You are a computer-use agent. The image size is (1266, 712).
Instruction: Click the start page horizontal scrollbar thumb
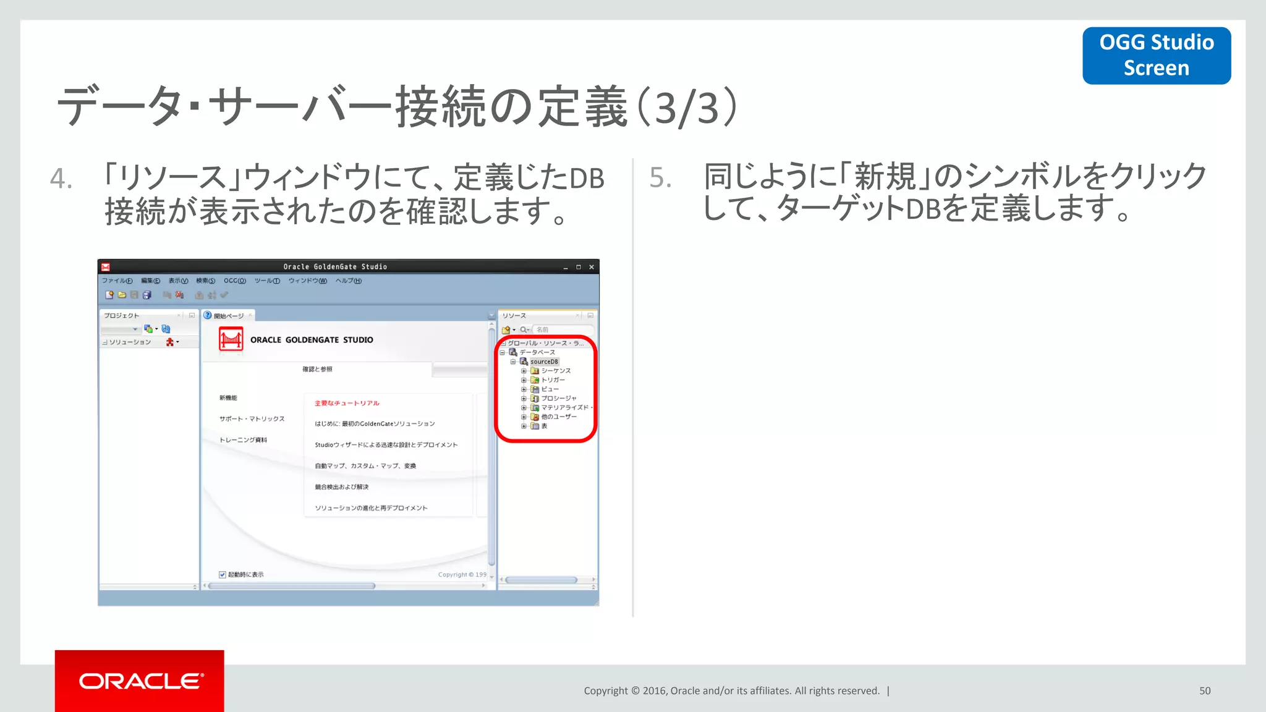[292, 586]
